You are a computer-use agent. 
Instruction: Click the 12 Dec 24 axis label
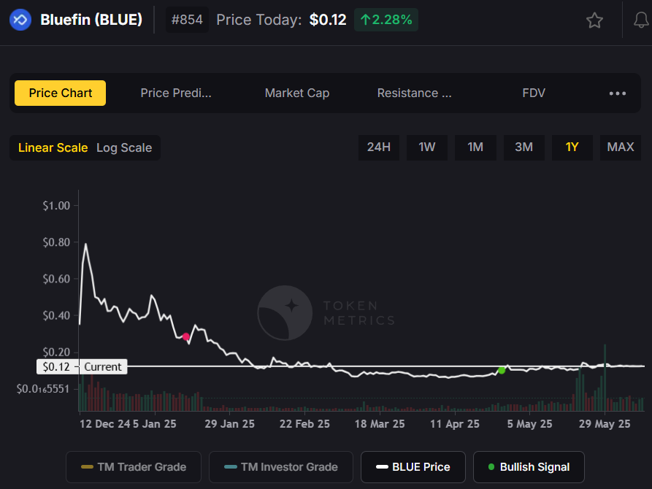click(105, 424)
